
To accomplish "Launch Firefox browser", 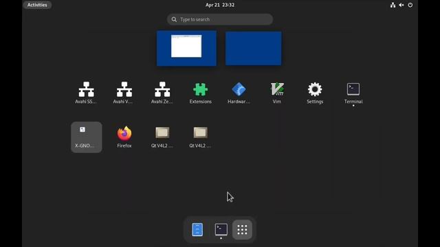I will 124,137.
